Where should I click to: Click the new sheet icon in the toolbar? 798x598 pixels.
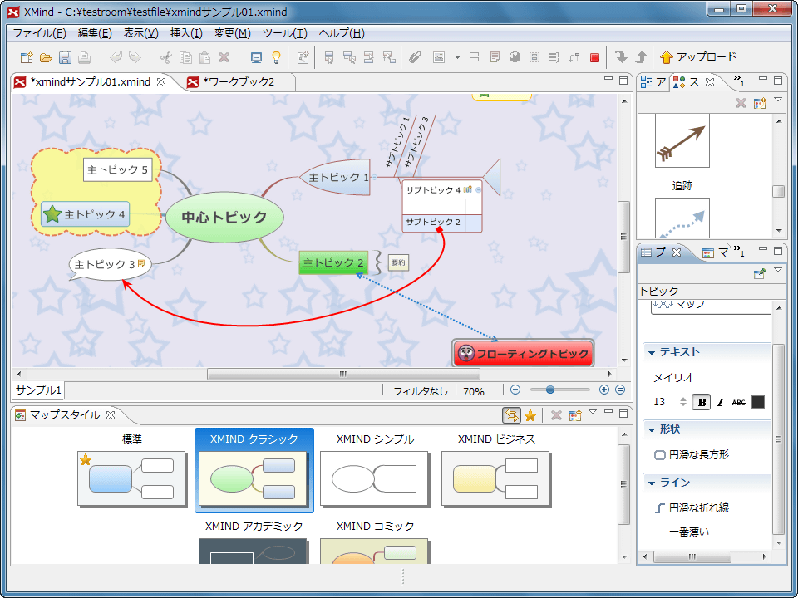[x=303, y=57]
